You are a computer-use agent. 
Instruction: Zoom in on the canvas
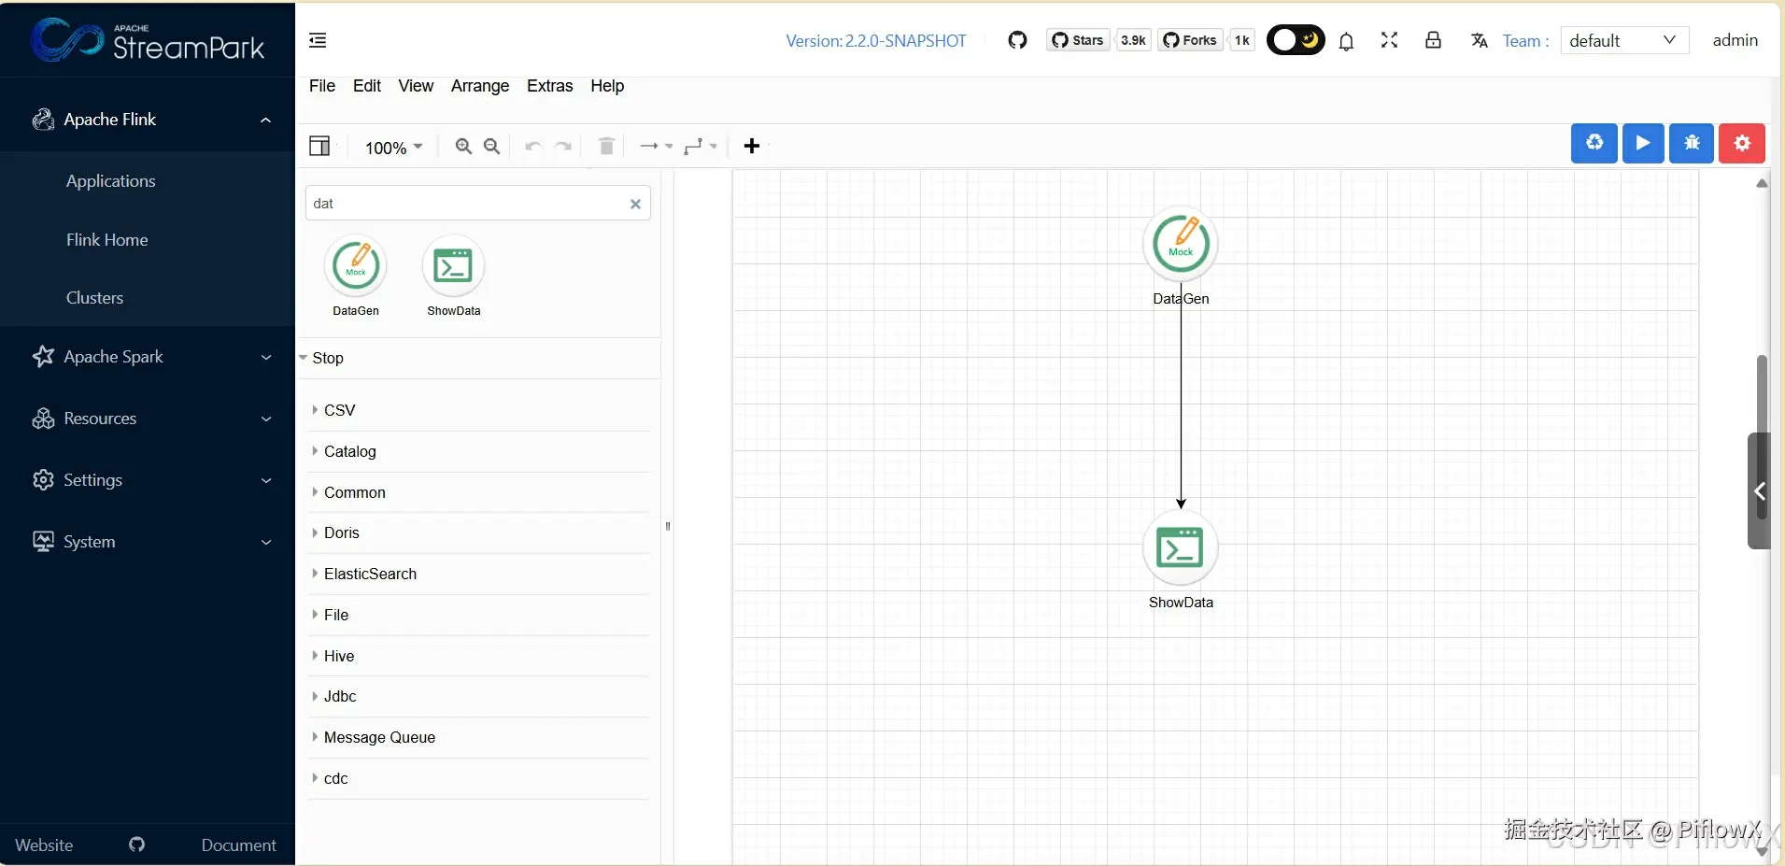coord(463,147)
